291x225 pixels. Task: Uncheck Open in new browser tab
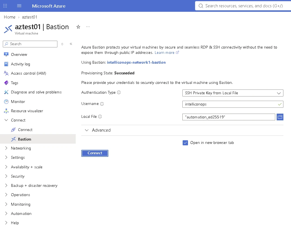(x=185, y=143)
